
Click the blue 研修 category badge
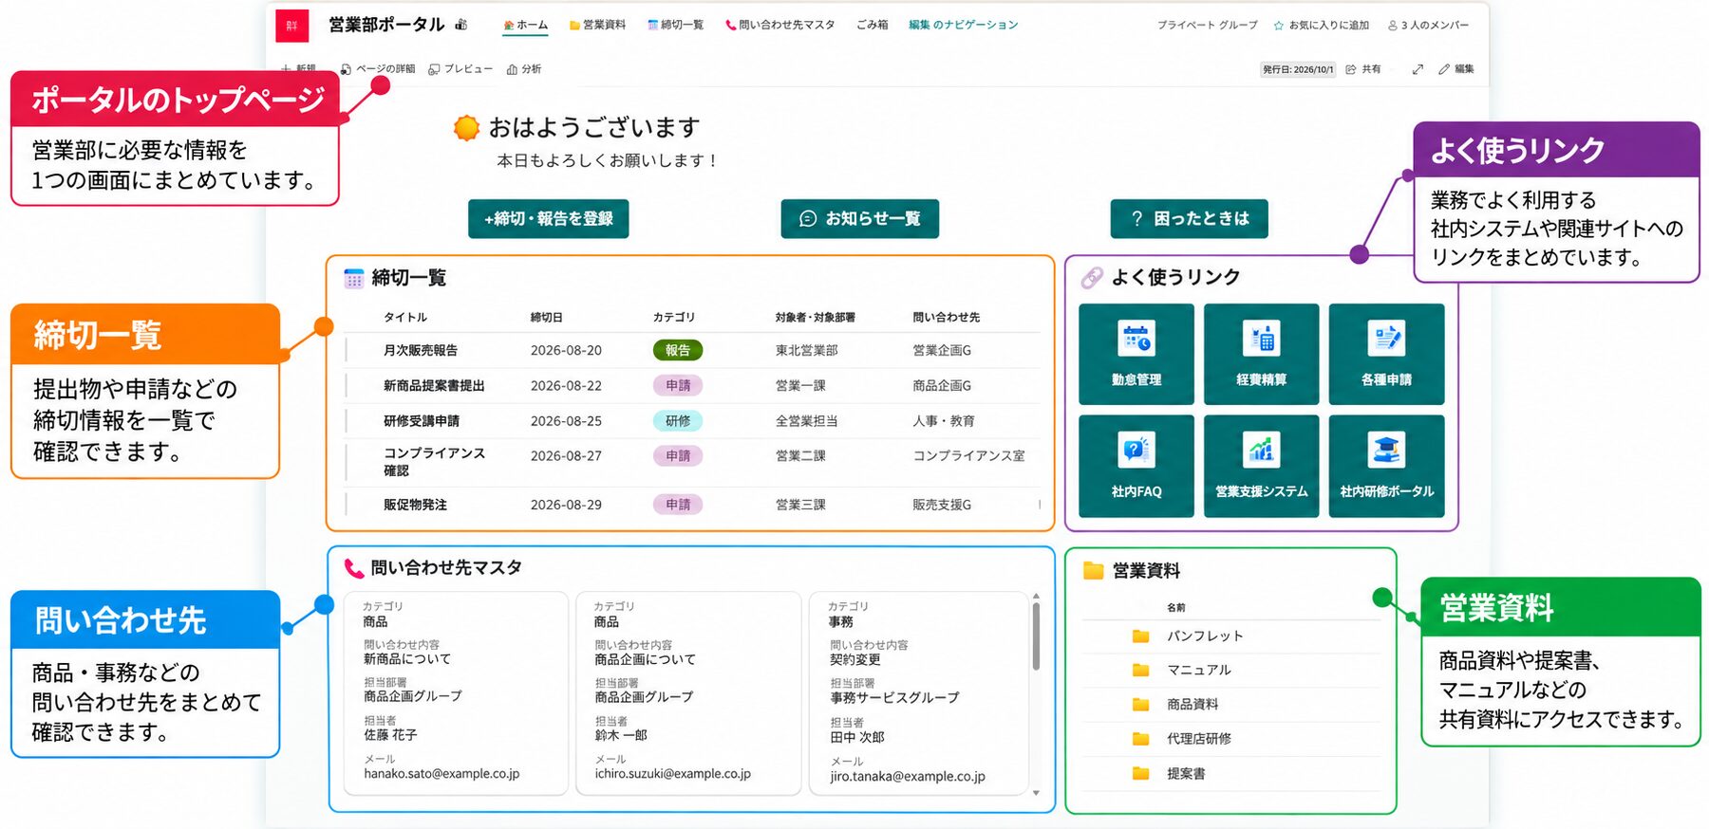point(678,420)
